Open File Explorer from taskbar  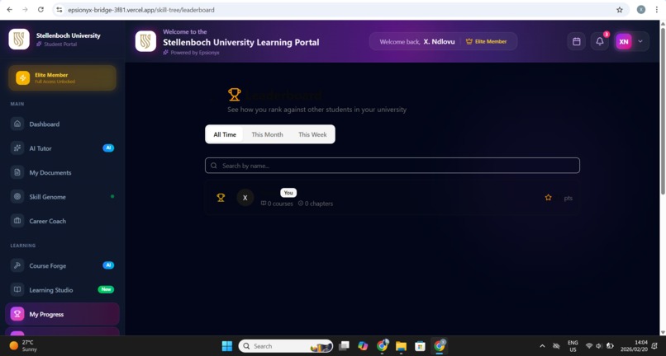401,346
